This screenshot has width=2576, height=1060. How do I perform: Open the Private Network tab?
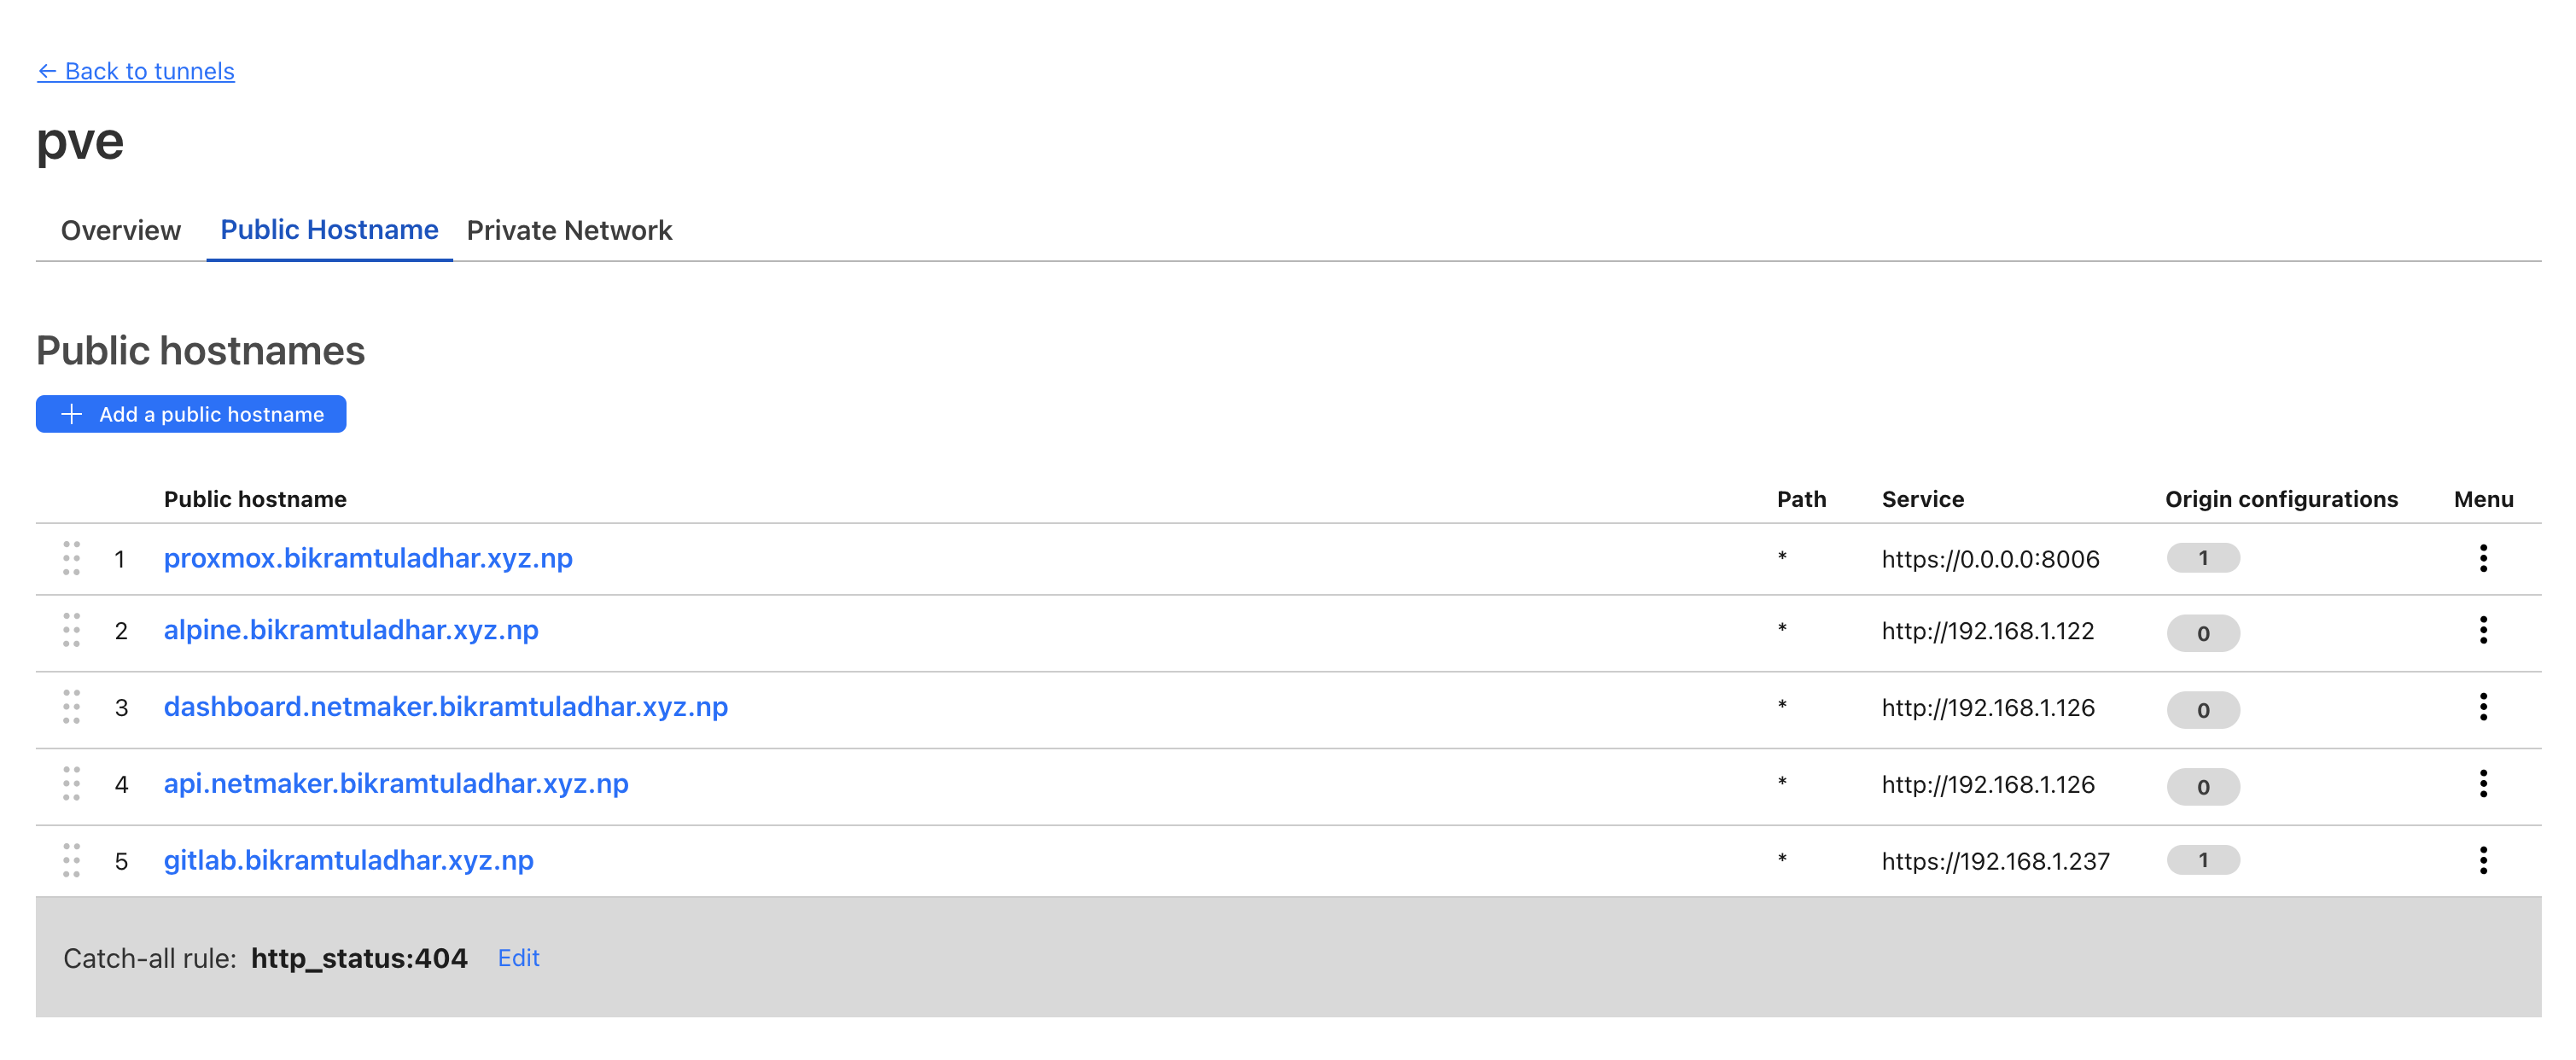coord(569,230)
